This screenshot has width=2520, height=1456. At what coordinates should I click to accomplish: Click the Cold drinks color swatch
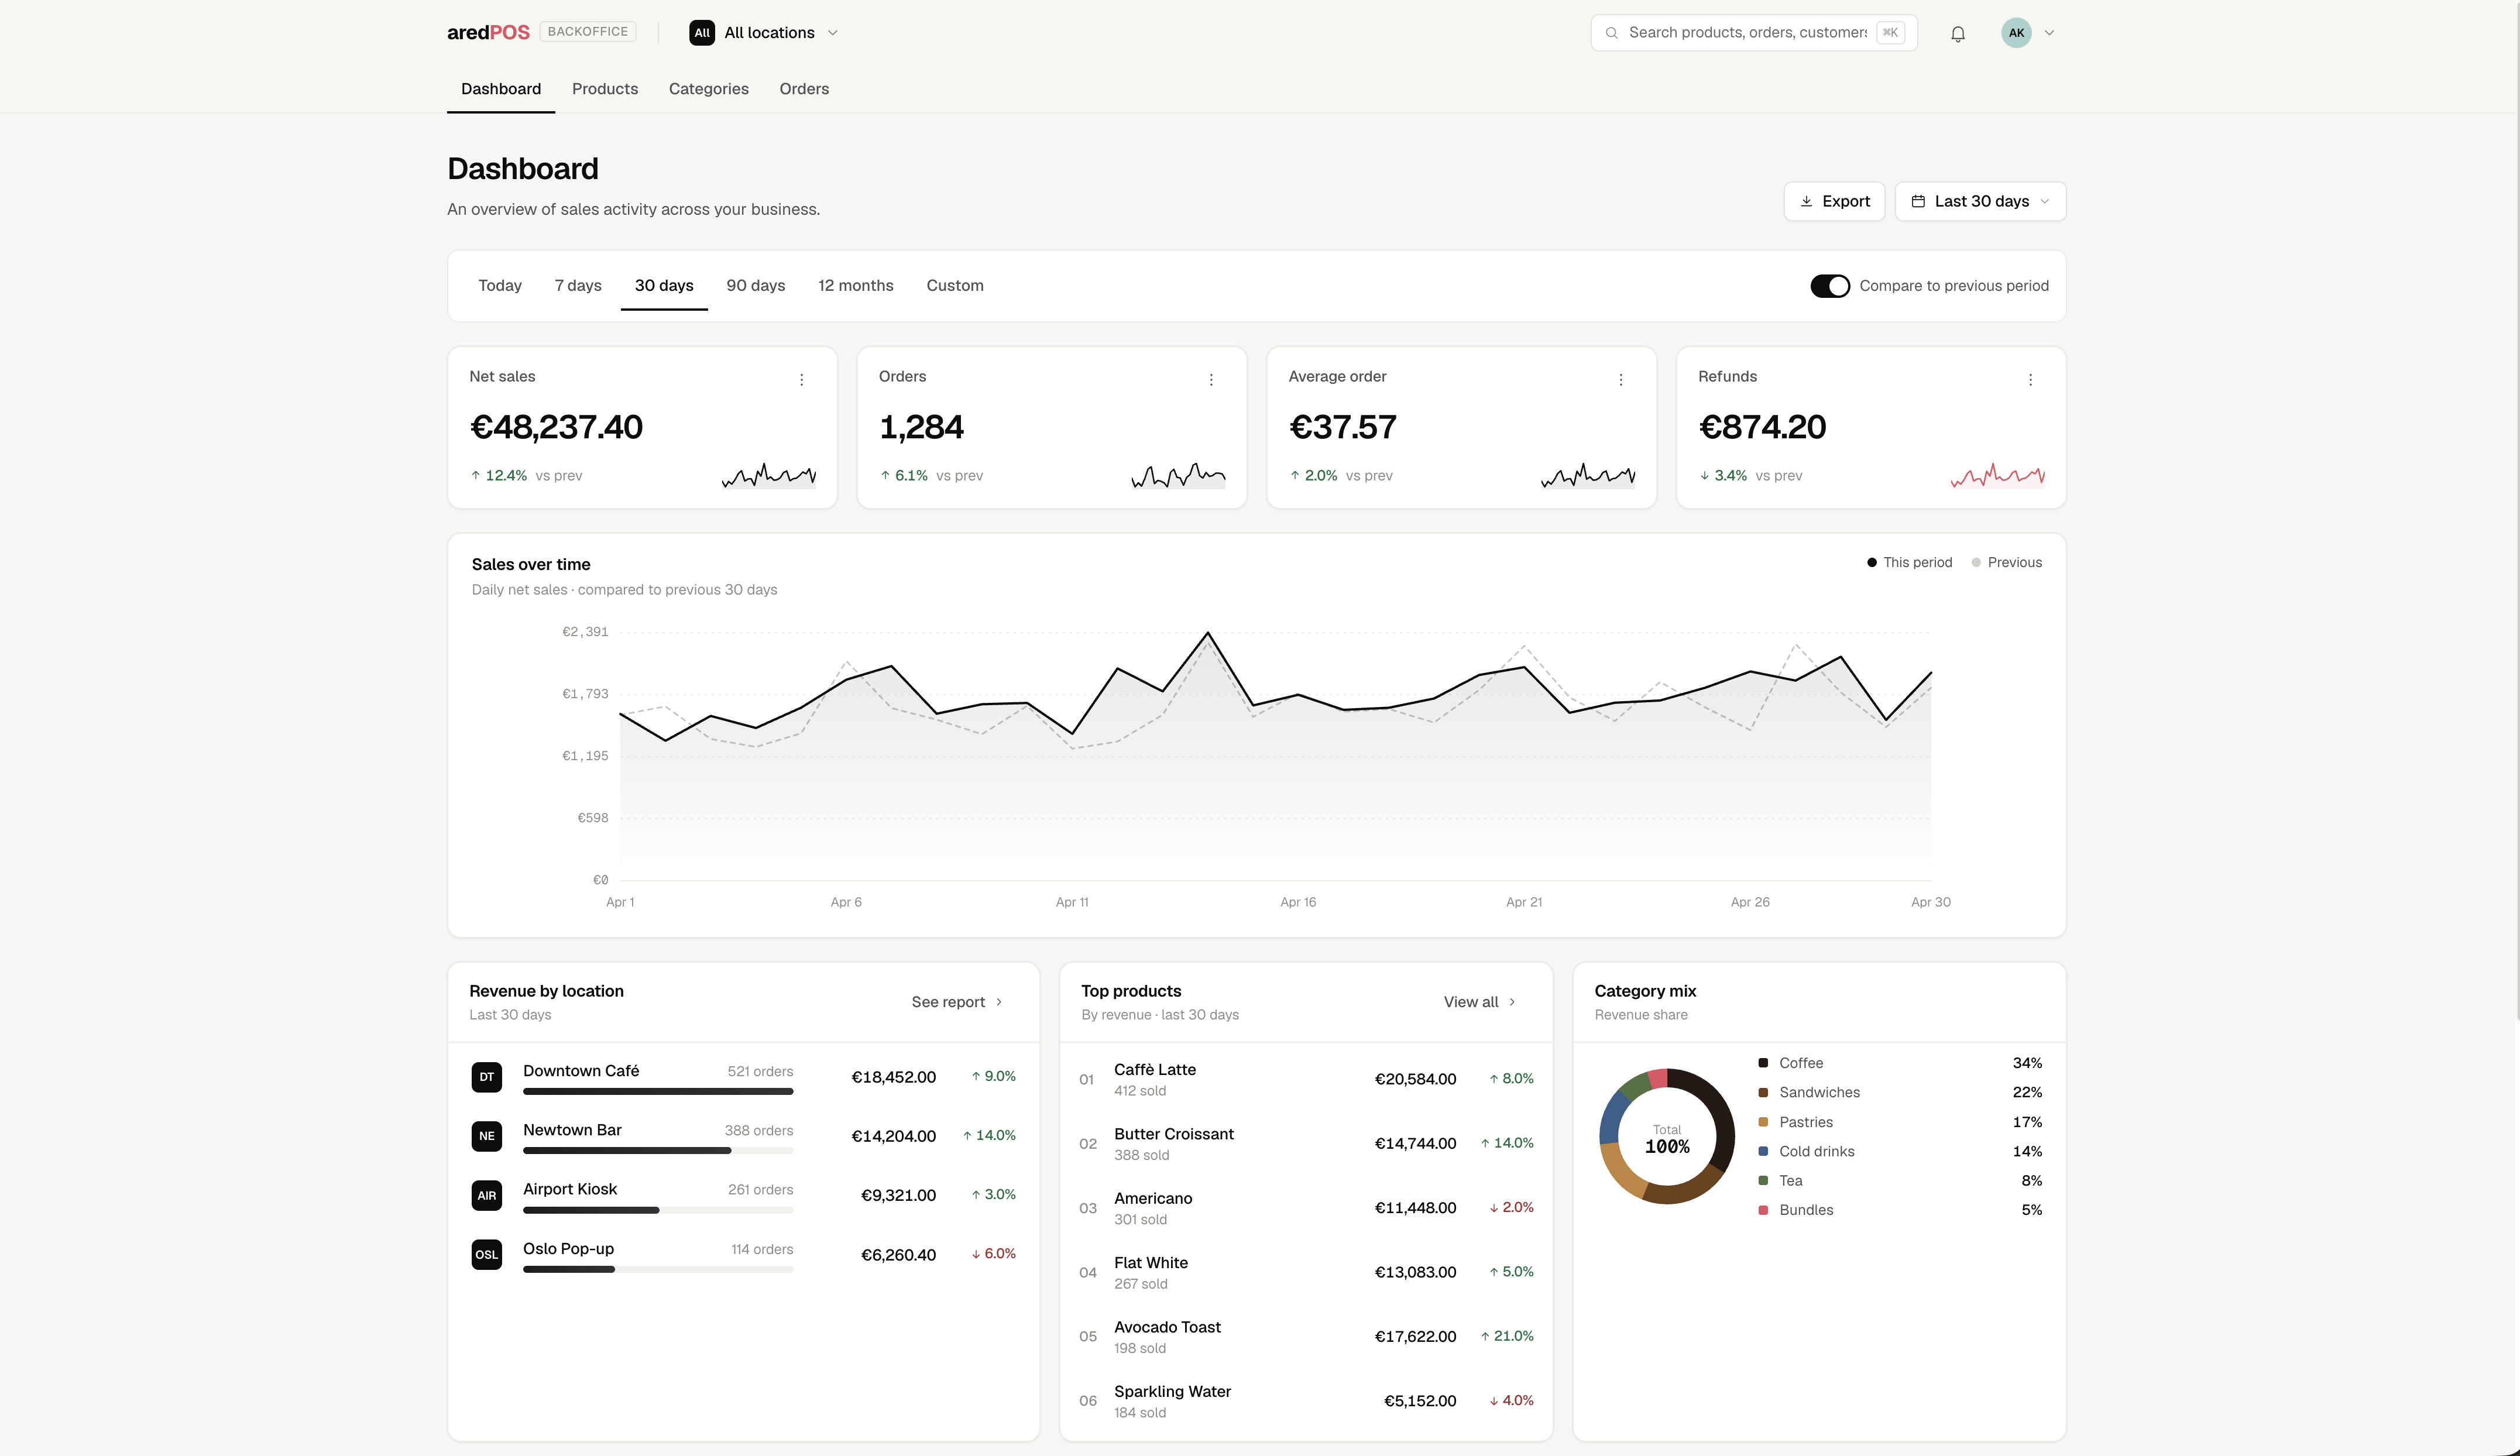(1763, 1151)
